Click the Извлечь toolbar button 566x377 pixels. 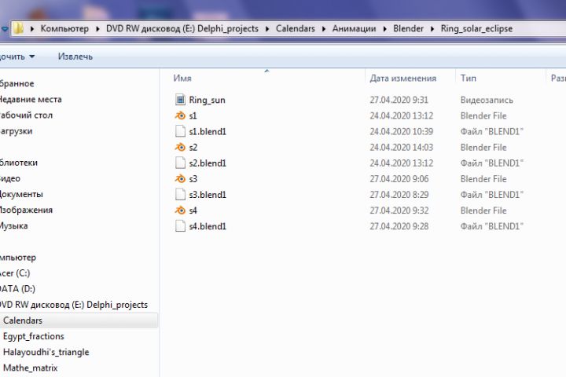75,57
